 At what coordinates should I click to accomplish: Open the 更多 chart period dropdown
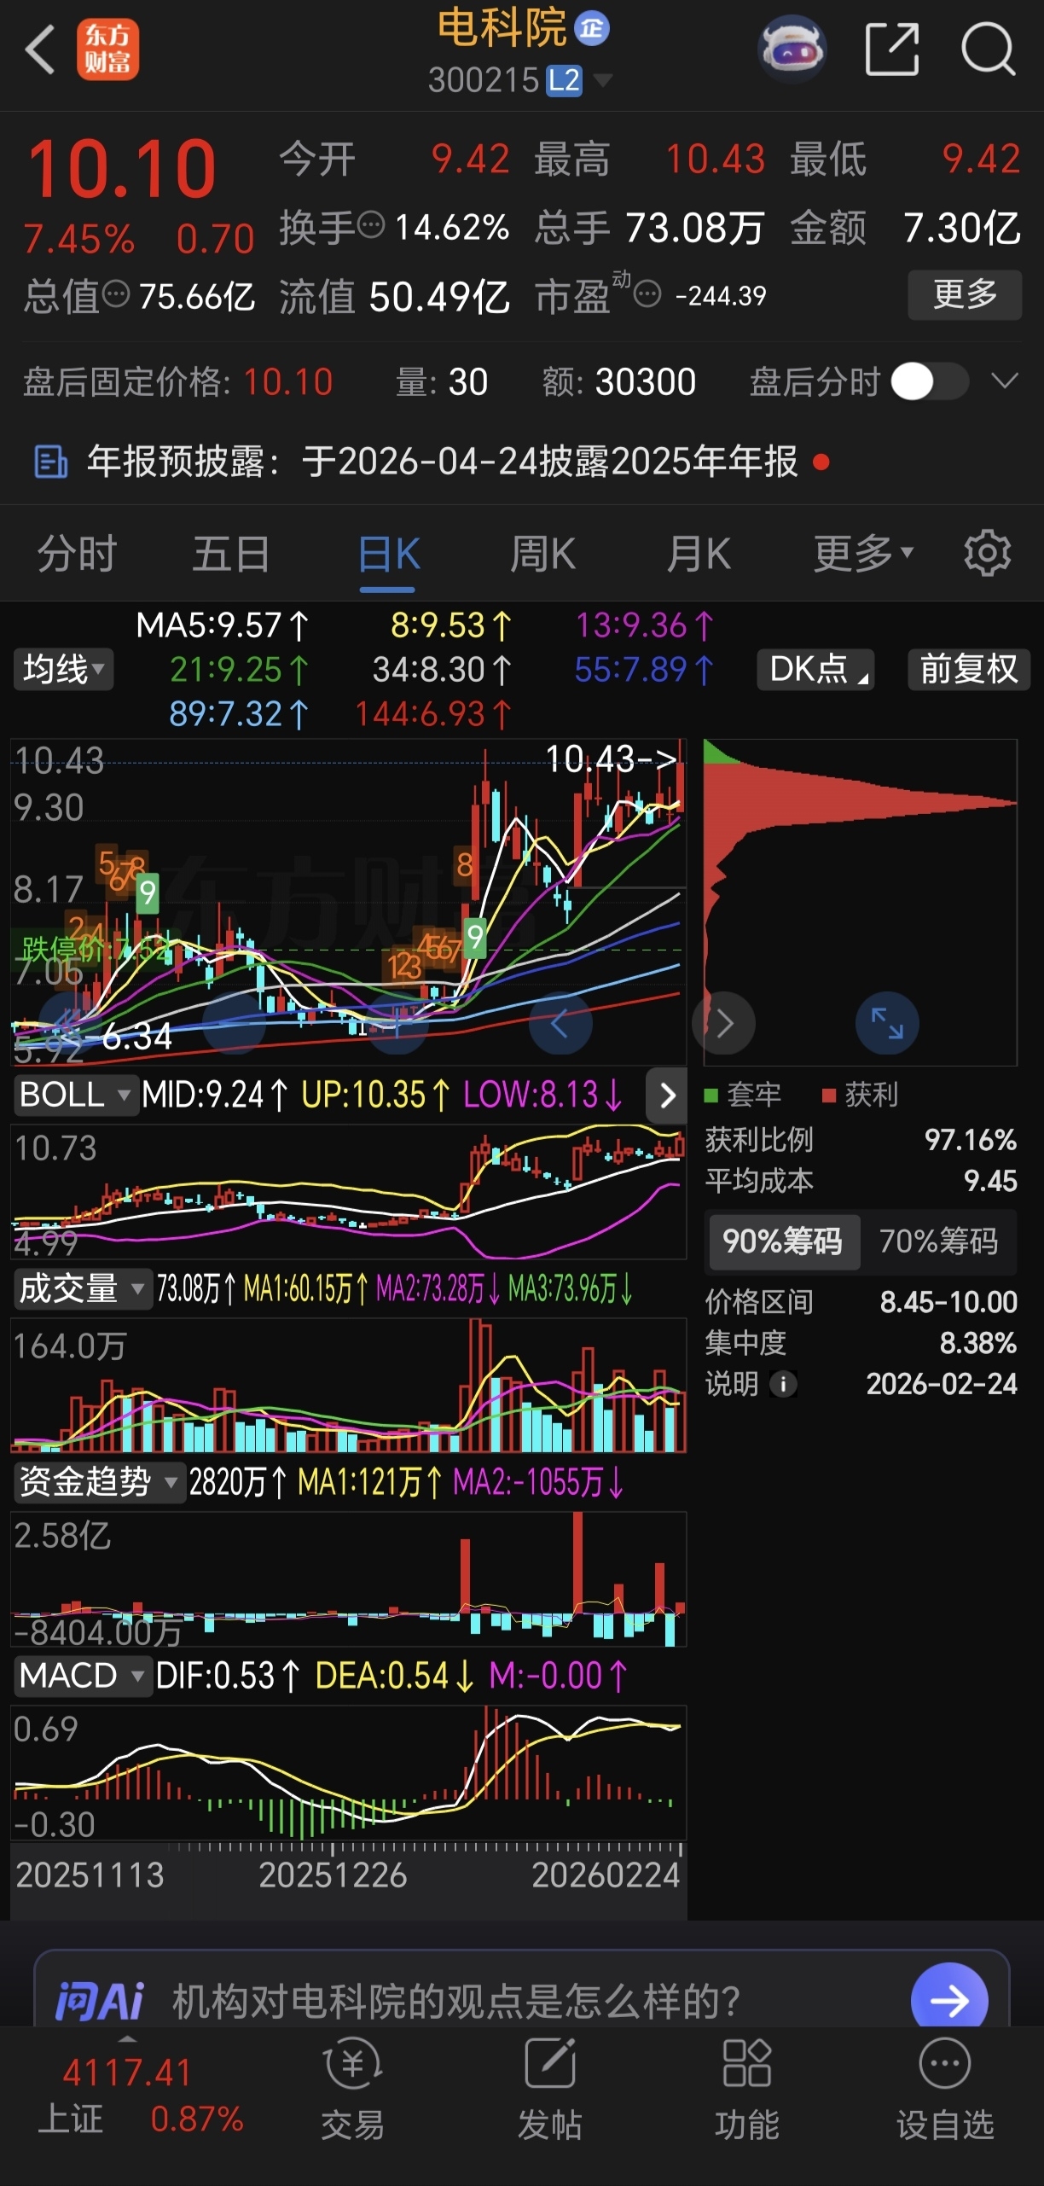pos(863,553)
